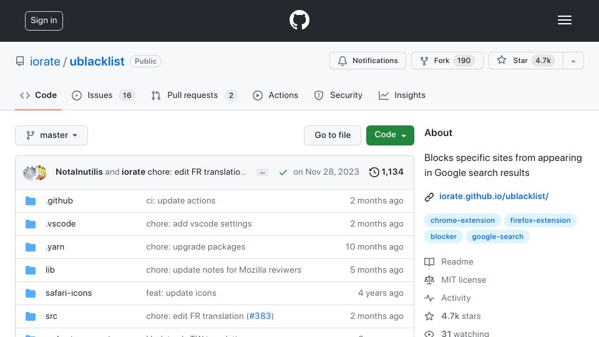Click the google-search topic tag

pos(497,237)
